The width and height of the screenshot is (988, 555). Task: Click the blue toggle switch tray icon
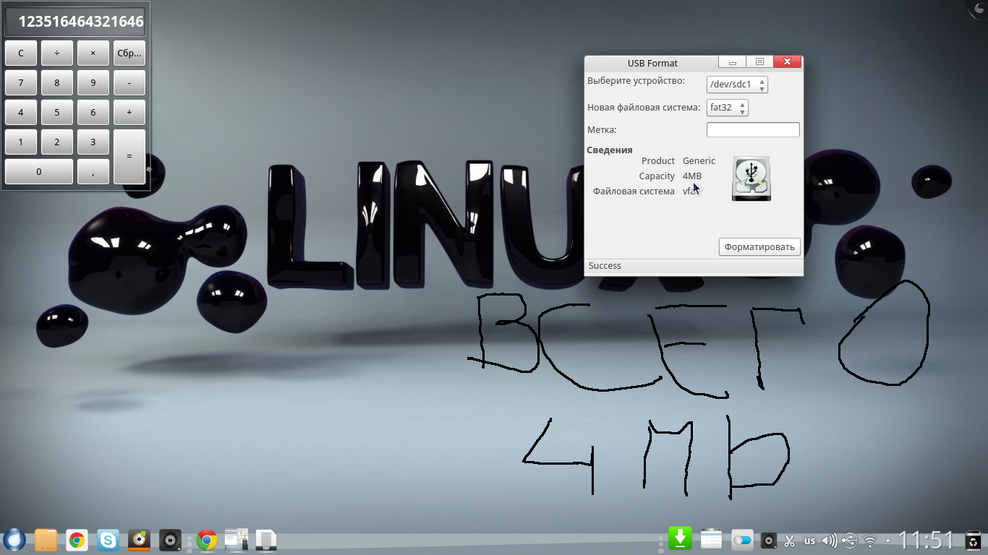pyautogui.click(x=743, y=539)
